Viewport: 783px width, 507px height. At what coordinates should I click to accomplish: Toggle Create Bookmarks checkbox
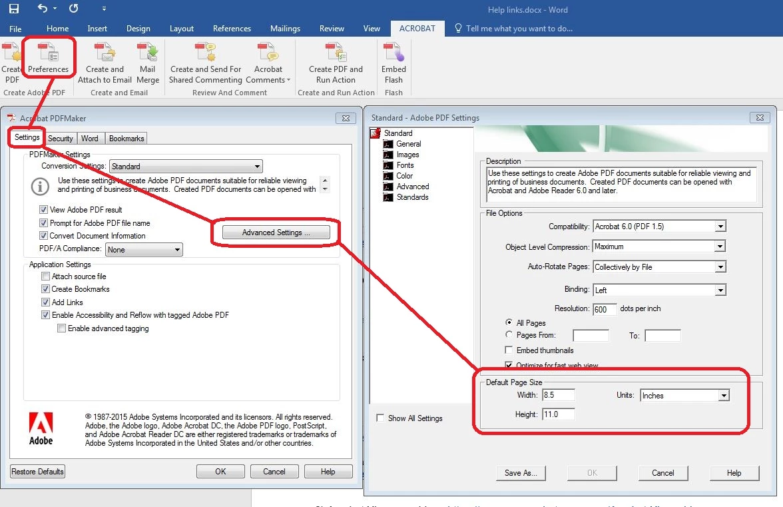pyautogui.click(x=45, y=288)
